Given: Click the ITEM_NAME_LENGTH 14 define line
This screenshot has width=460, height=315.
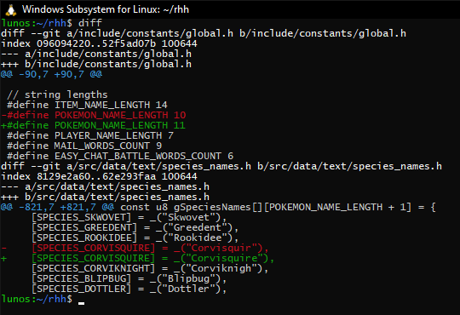Looking at the screenshot, I should 87,105.
